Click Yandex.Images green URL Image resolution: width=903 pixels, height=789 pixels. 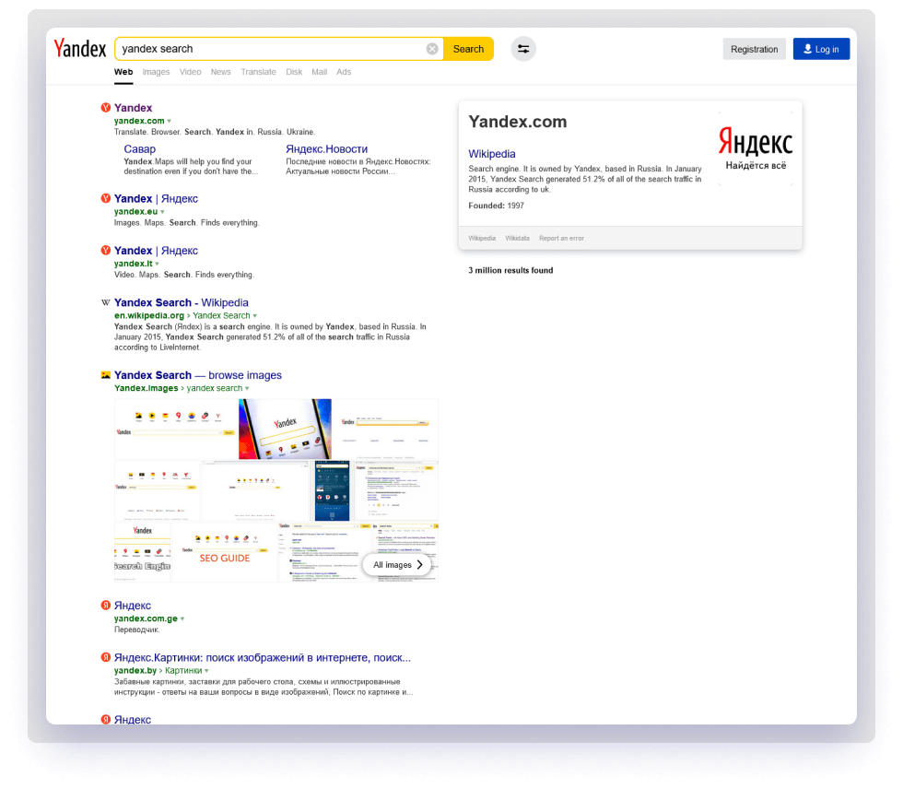point(147,388)
